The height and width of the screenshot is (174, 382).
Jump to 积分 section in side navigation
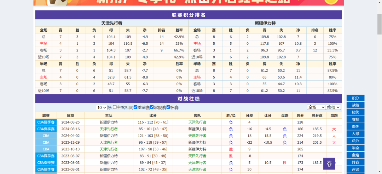point(355,98)
